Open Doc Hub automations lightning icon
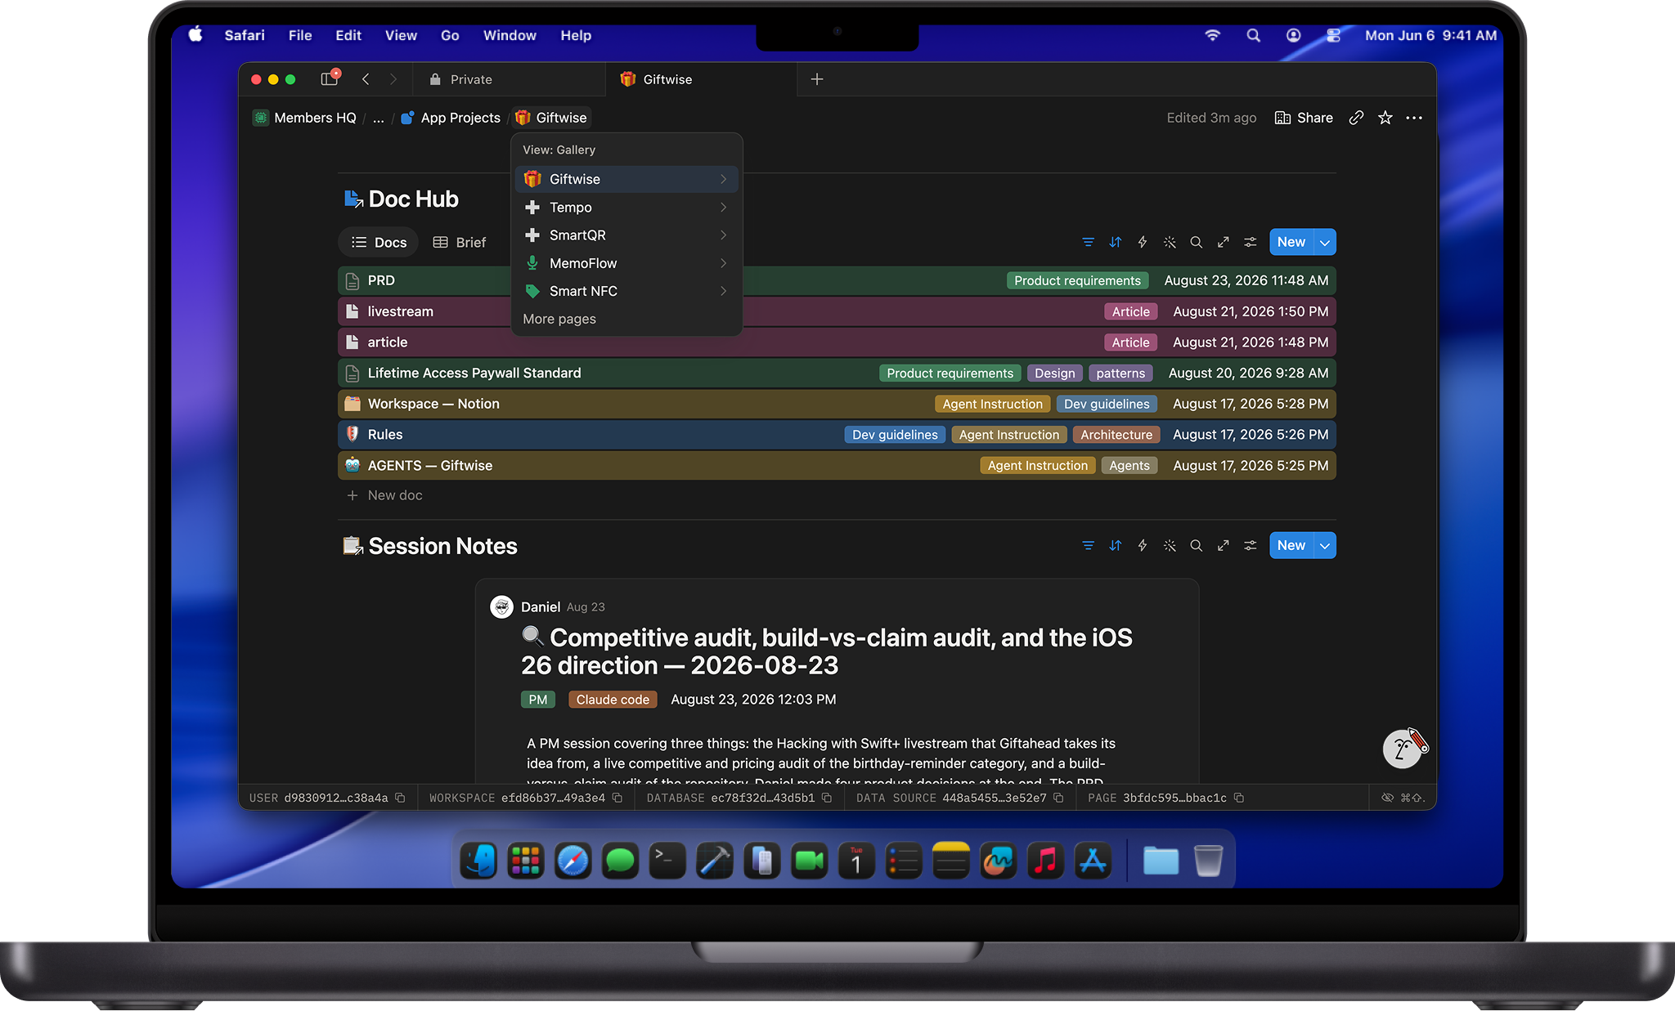The width and height of the screenshot is (1675, 1011). (x=1143, y=242)
